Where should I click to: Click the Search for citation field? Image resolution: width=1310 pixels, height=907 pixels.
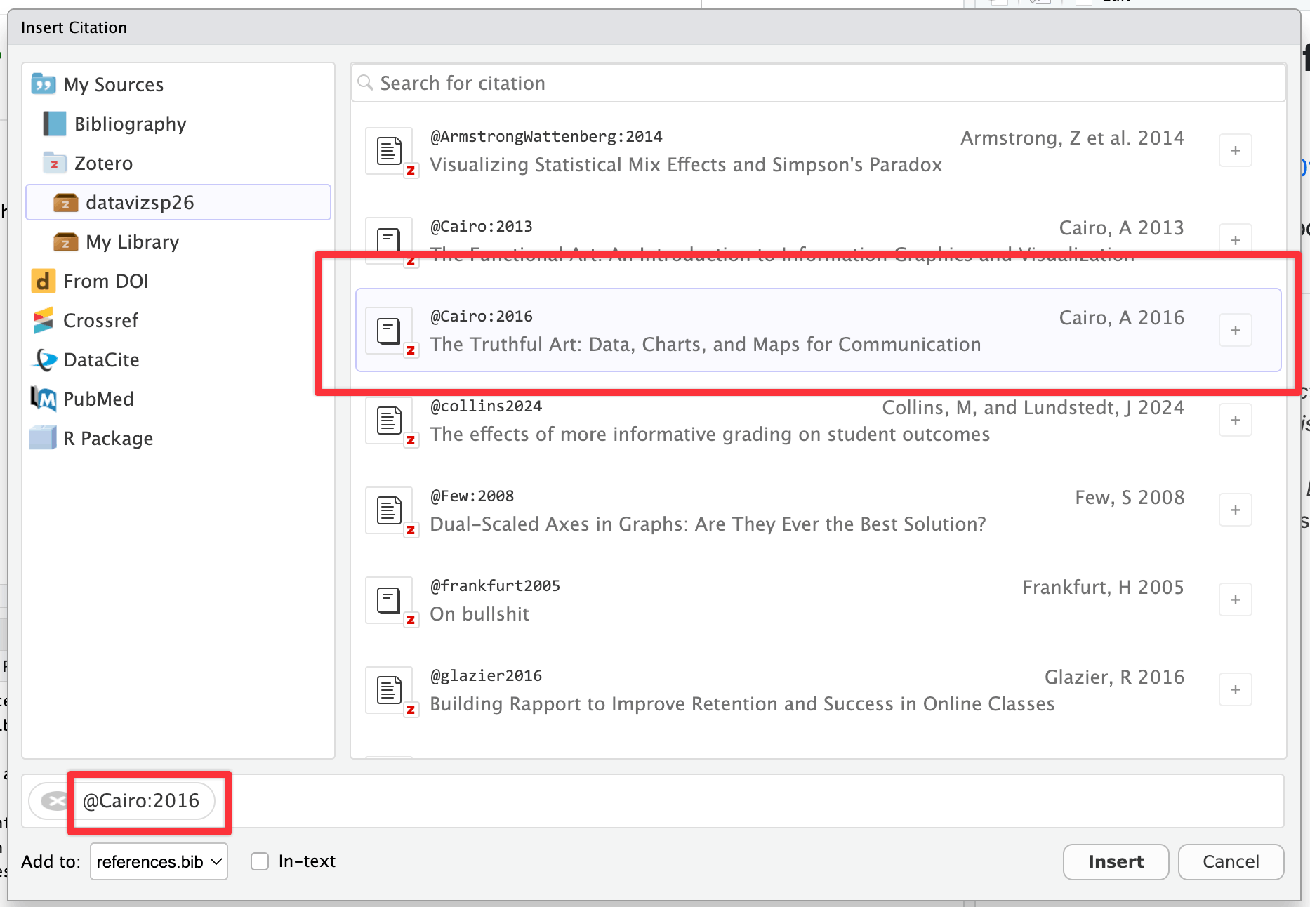click(x=818, y=84)
